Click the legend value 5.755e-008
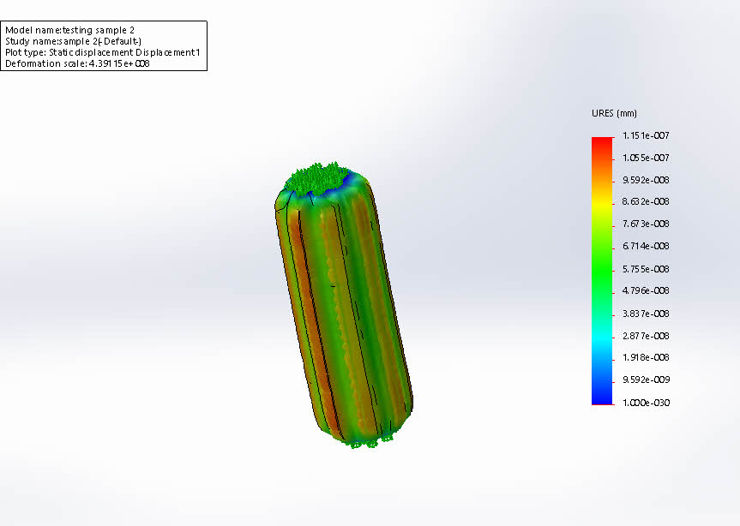Viewport: 740px width, 526px height. tap(646, 269)
